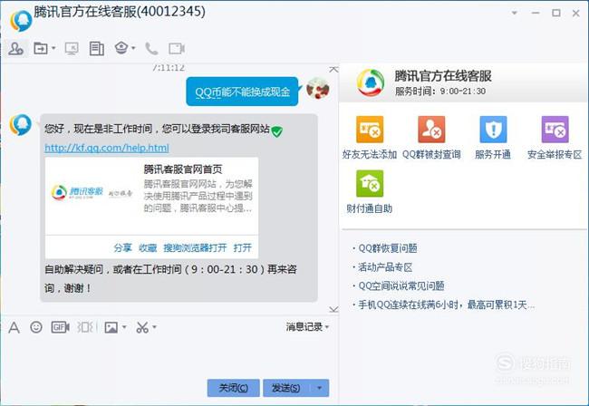The height and width of the screenshot is (406, 589).
Task: Click the customer service avatar beside reply
Action: (x=20, y=125)
